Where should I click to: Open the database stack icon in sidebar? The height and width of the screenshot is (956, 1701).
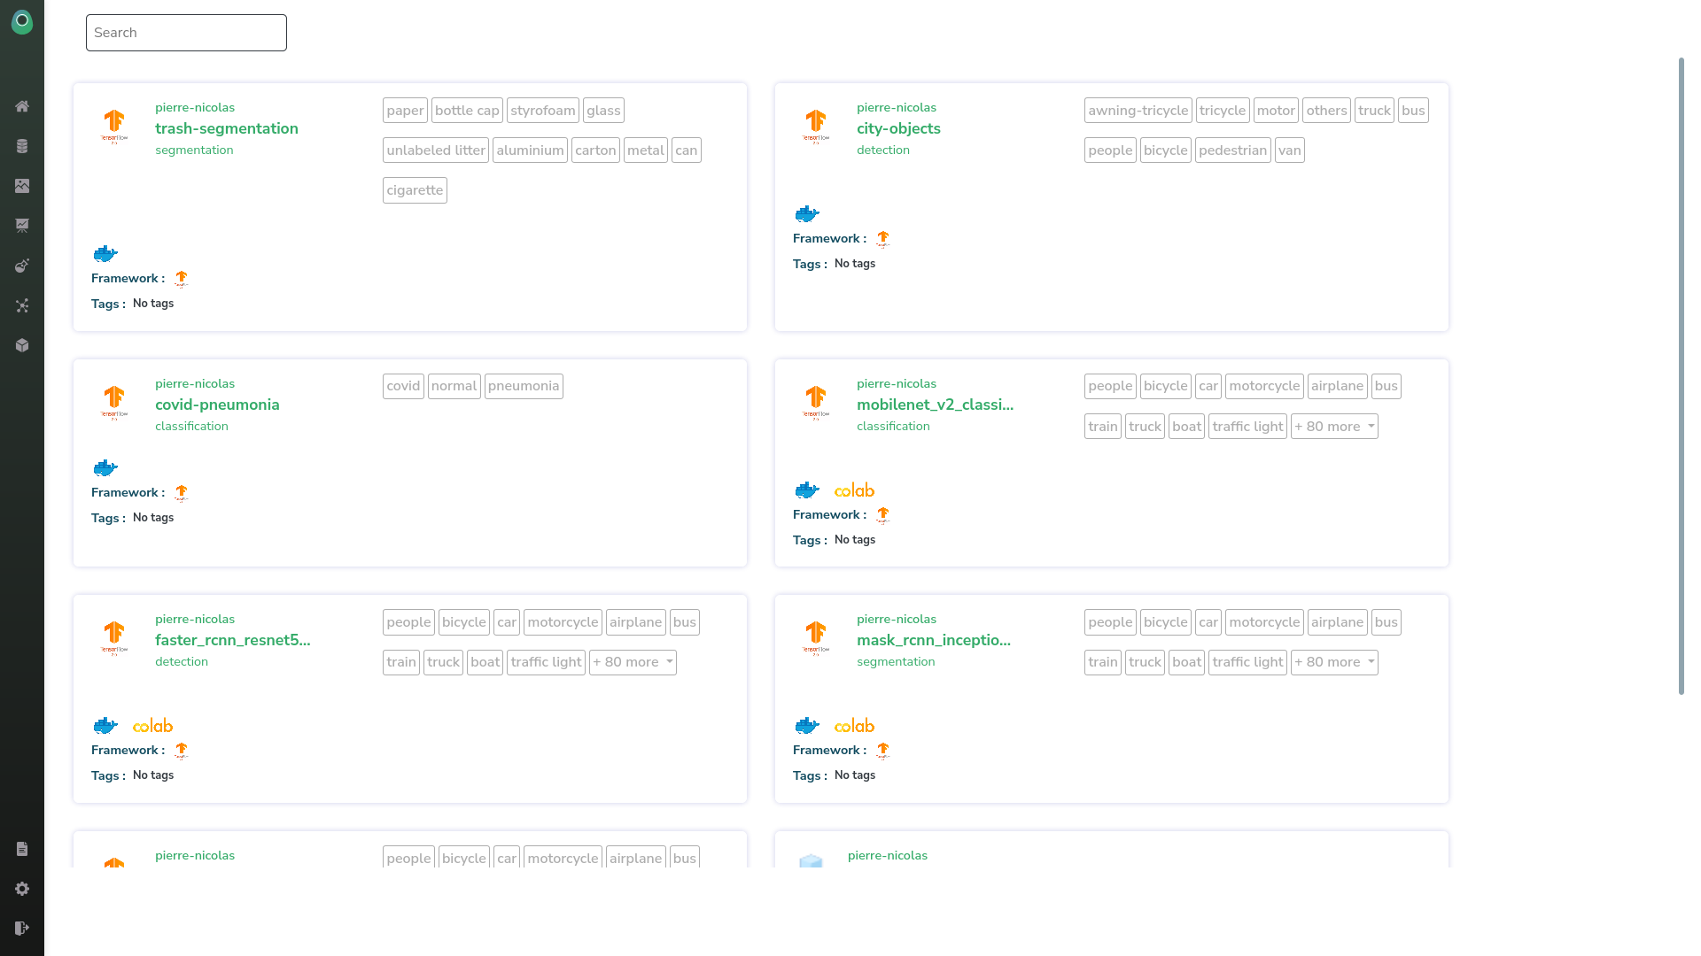(22, 146)
